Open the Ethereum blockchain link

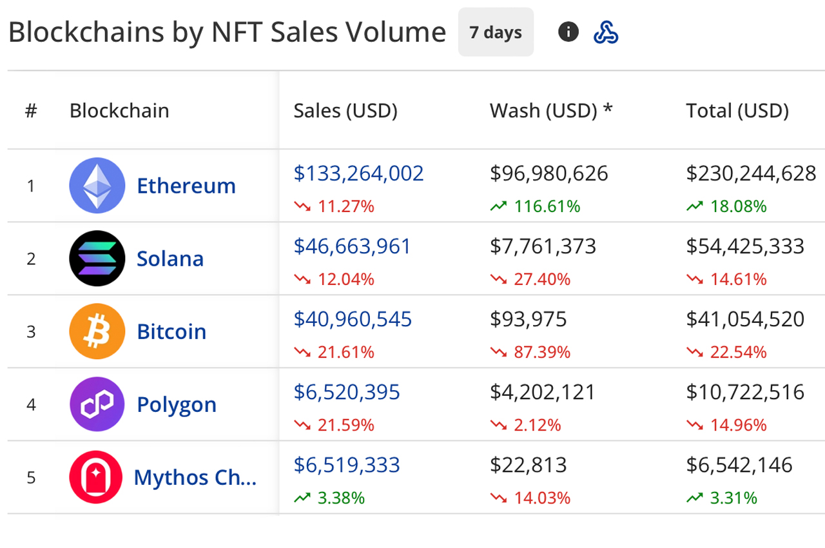coord(186,185)
